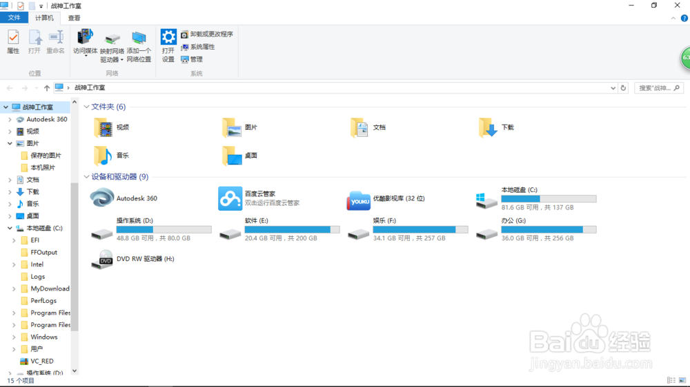Open Quick Access Toolbar customize dropdown

click(x=41, y=6)
